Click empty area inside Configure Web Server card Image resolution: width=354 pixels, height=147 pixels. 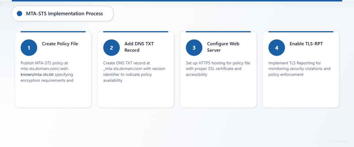218,93
